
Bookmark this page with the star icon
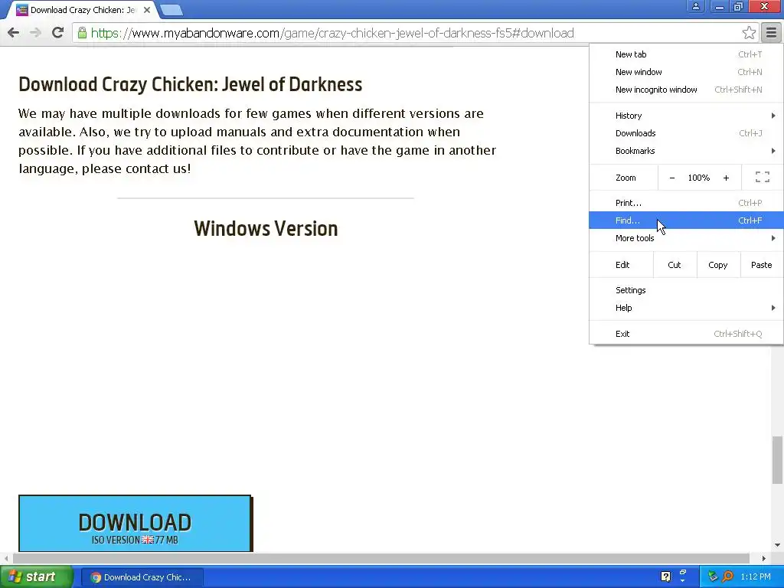pos(749,33)
